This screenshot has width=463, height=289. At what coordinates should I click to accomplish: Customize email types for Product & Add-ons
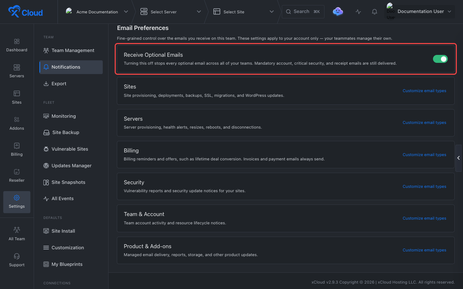[x=424, y=250]
